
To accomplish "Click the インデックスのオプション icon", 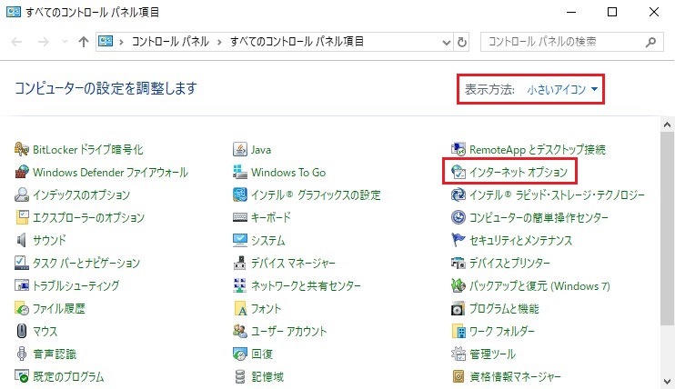I will point(22,194).
